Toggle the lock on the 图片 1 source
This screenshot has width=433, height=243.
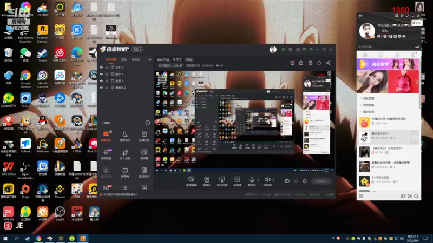[107, 74]
